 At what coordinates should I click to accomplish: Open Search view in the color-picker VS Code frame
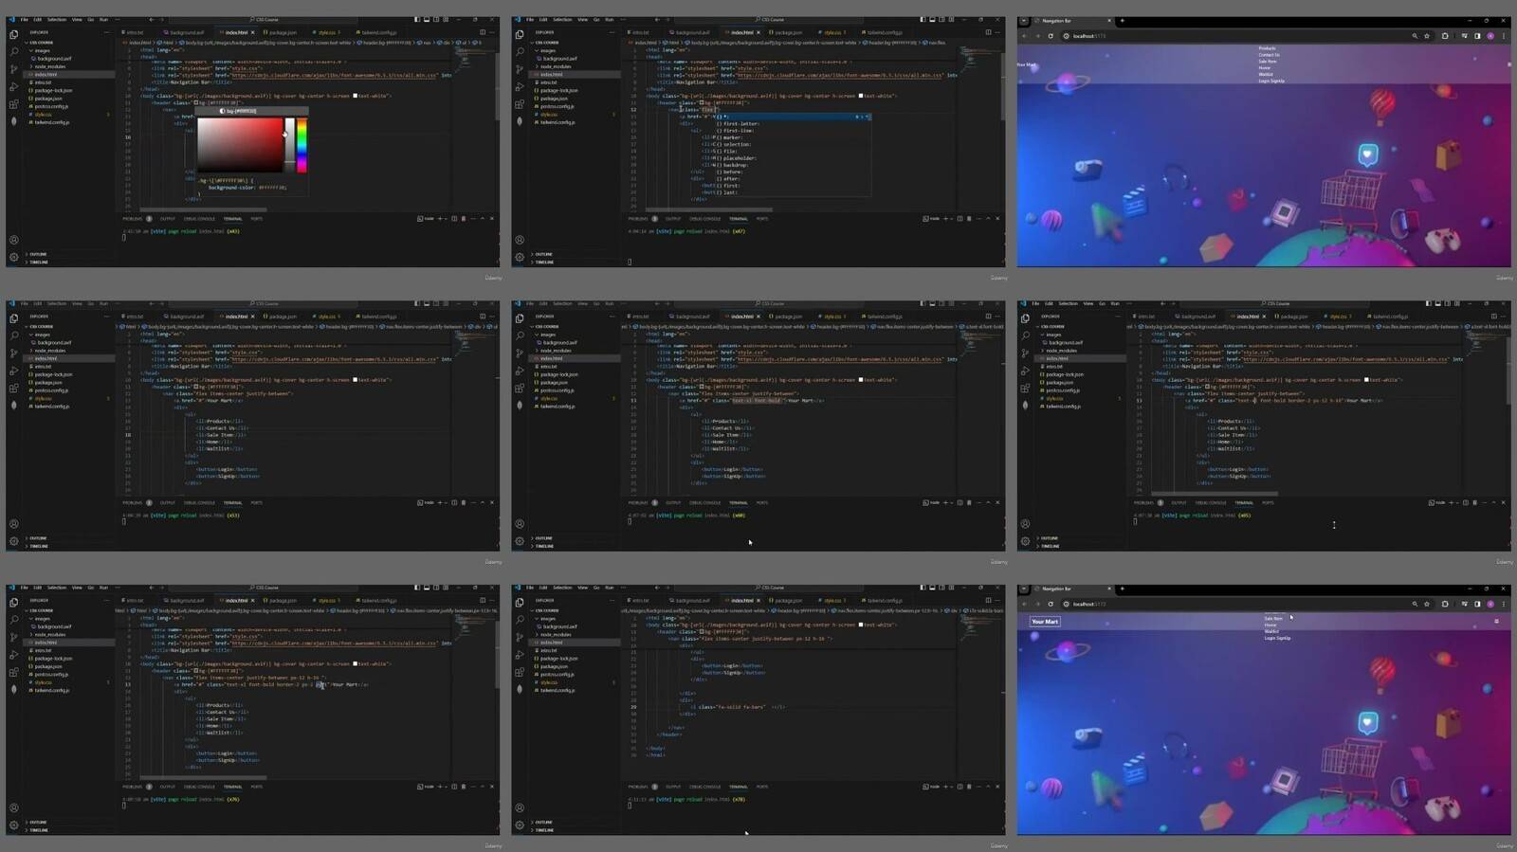[13, 51]
